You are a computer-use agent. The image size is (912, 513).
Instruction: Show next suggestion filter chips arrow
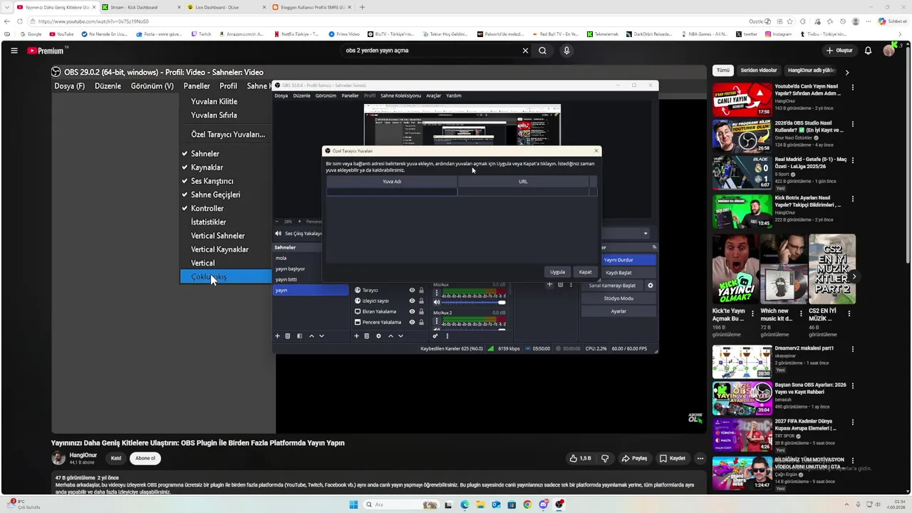click(x=846, y=71)
